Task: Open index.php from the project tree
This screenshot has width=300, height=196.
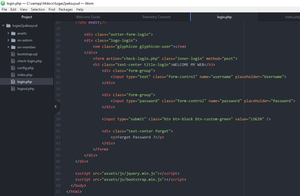Action: point(25,75)
